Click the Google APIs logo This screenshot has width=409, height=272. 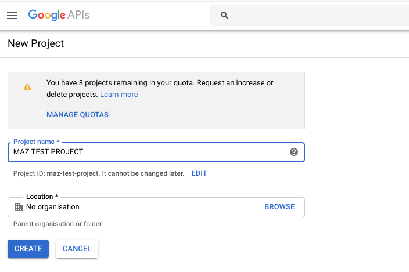(59, 15)
